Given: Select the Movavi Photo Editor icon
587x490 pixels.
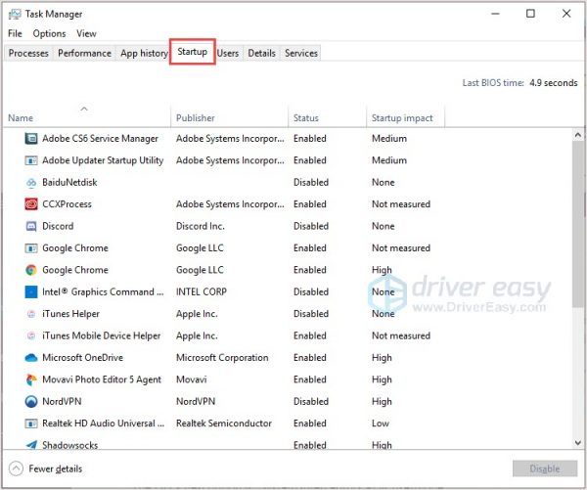Looking at the screenshot, I should click(31, 379).
